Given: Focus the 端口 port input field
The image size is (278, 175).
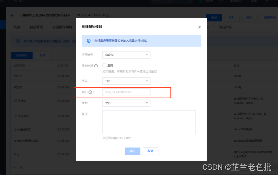Looking at the screenshot, I should tap(127, 92).
